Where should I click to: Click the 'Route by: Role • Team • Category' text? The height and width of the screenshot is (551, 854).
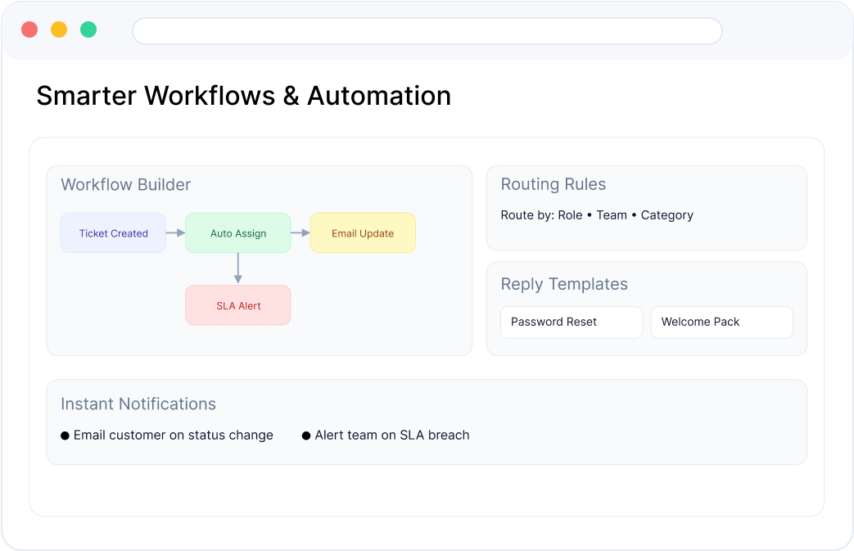597,215
